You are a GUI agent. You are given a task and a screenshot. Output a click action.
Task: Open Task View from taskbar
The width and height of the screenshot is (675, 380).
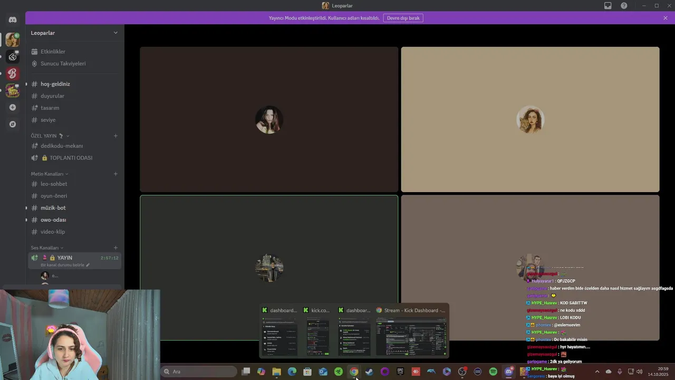pos(246,372)
